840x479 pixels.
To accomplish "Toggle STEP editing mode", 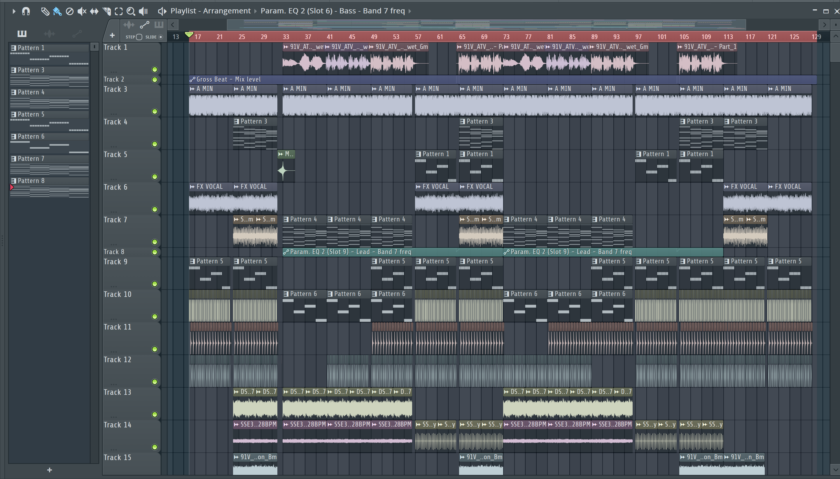I will click(x=139, y=37).
